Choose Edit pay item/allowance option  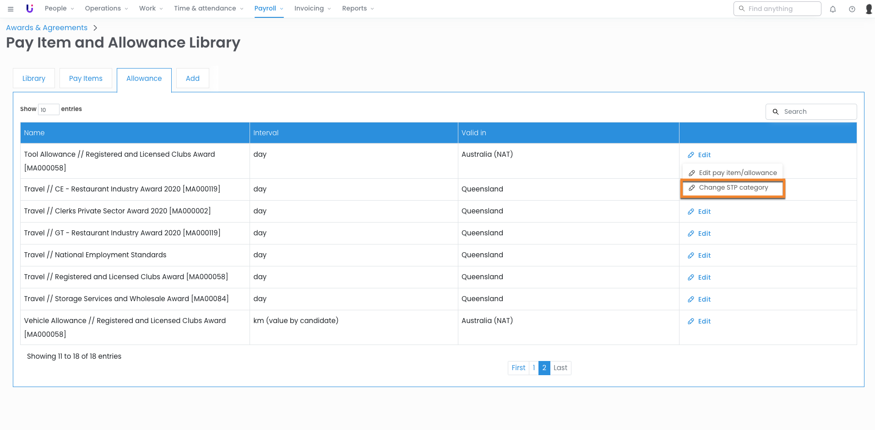pyautogui.click(x=737, y=173)
